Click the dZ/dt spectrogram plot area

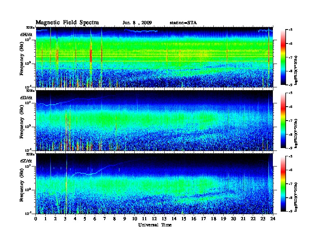154,184
